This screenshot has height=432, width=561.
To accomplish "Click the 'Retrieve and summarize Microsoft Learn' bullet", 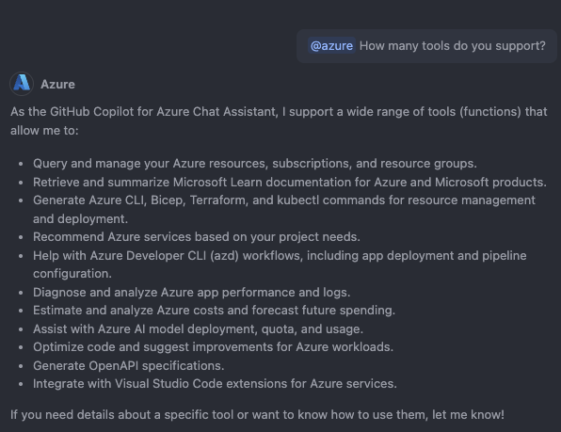I will 290,182.
